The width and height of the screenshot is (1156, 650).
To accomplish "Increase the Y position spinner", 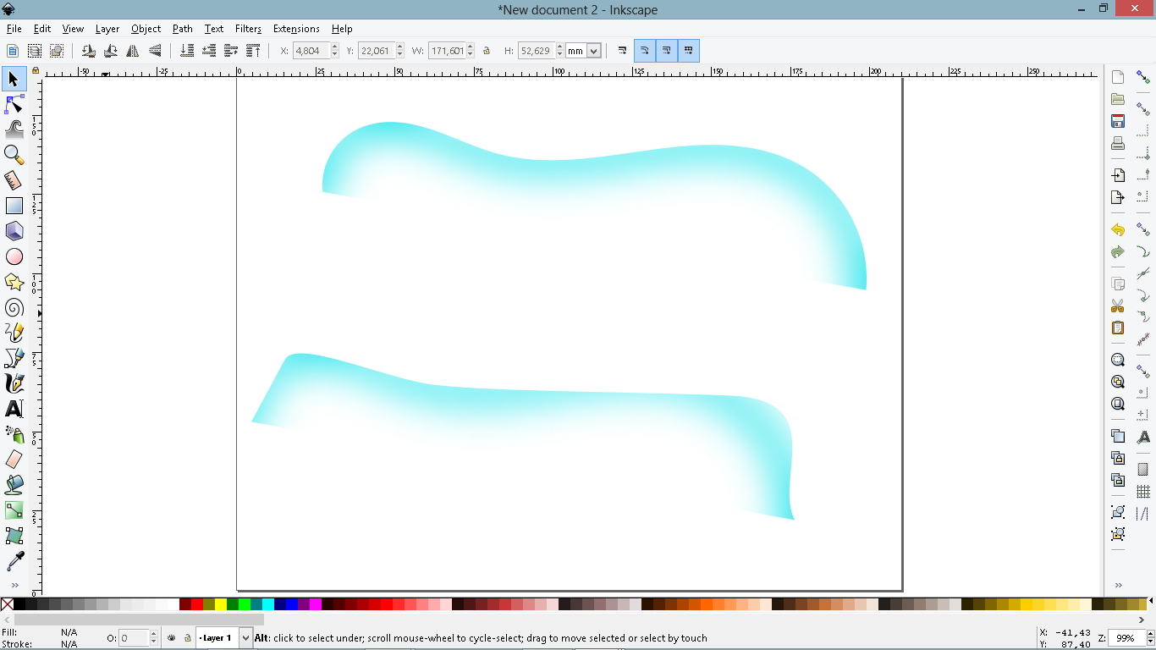I will point(400,47).
